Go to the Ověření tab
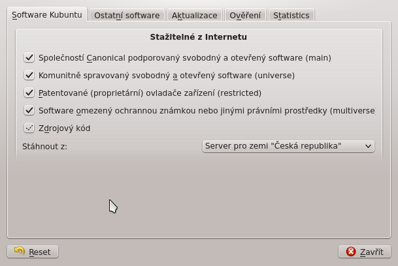 pos(245,15)
